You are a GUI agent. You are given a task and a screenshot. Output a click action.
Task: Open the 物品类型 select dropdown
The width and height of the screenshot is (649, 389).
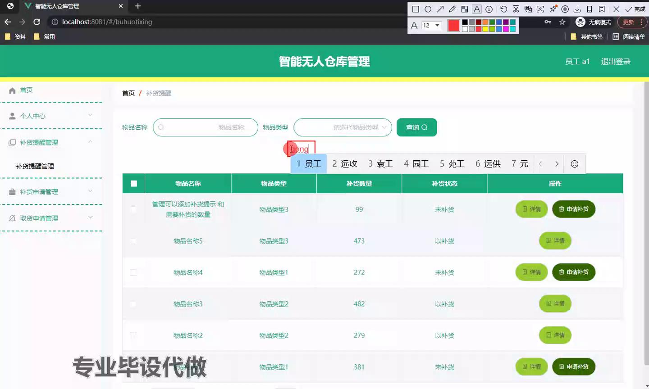[x=343, y=127]
